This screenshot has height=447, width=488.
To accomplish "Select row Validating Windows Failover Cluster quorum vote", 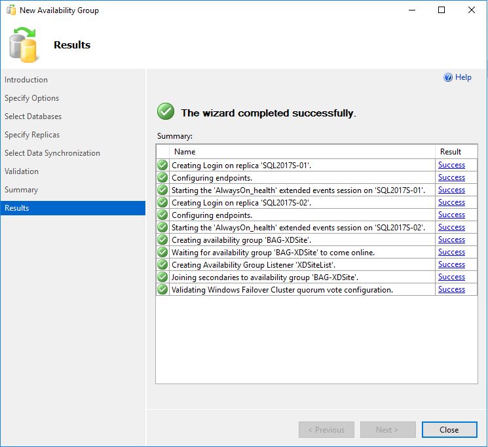I will pos(282,290).
